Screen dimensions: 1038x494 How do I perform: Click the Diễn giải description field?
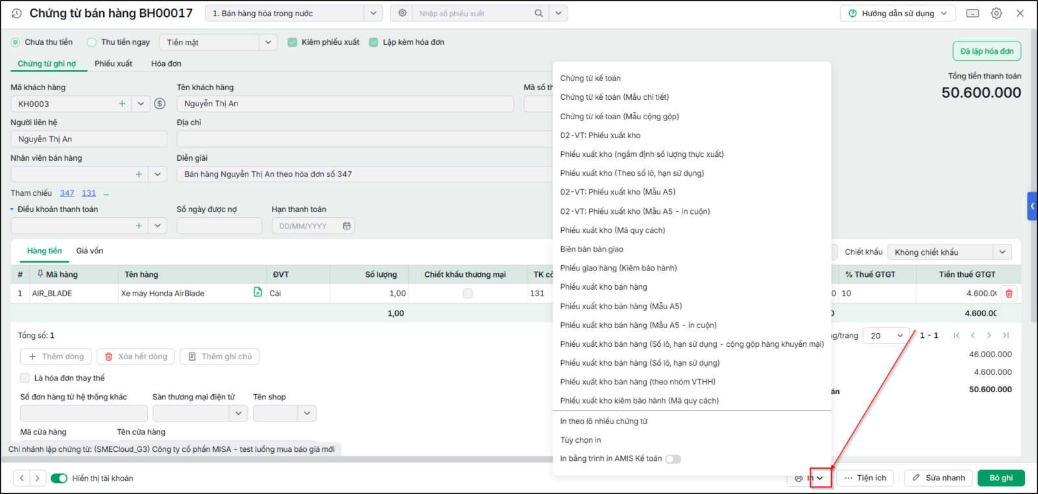coord(365,174)
